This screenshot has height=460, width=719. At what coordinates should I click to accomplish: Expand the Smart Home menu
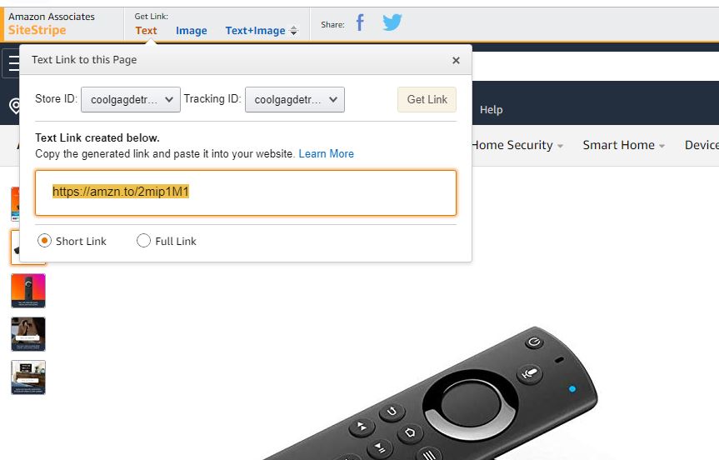tap(623, 145)
